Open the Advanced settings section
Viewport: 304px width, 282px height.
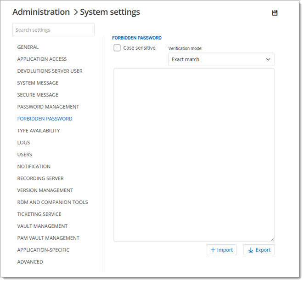click(30, 262)
